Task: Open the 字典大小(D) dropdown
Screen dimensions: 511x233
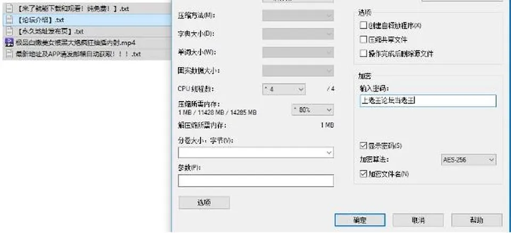Action: pos(298,34)
